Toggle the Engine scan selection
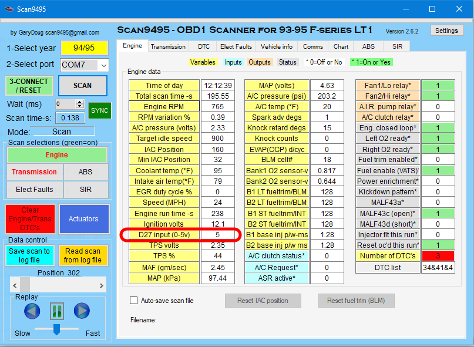The height and width of the screenshot is (347, 474). [57, 155]
